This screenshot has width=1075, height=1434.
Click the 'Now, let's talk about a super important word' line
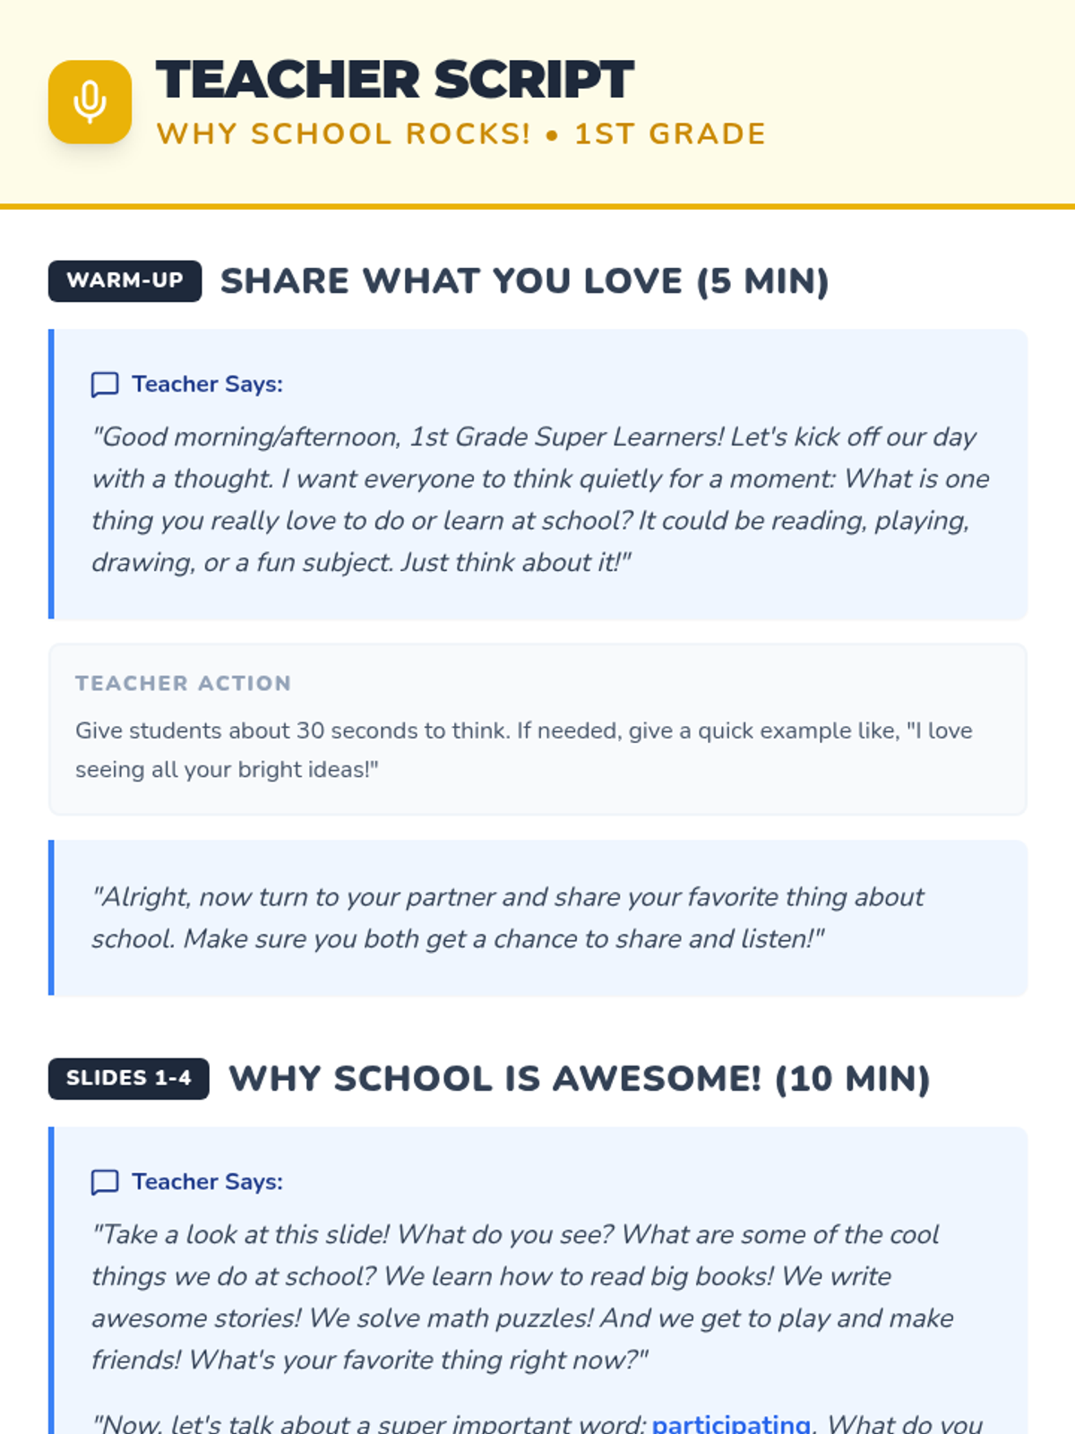point(537,1423)
